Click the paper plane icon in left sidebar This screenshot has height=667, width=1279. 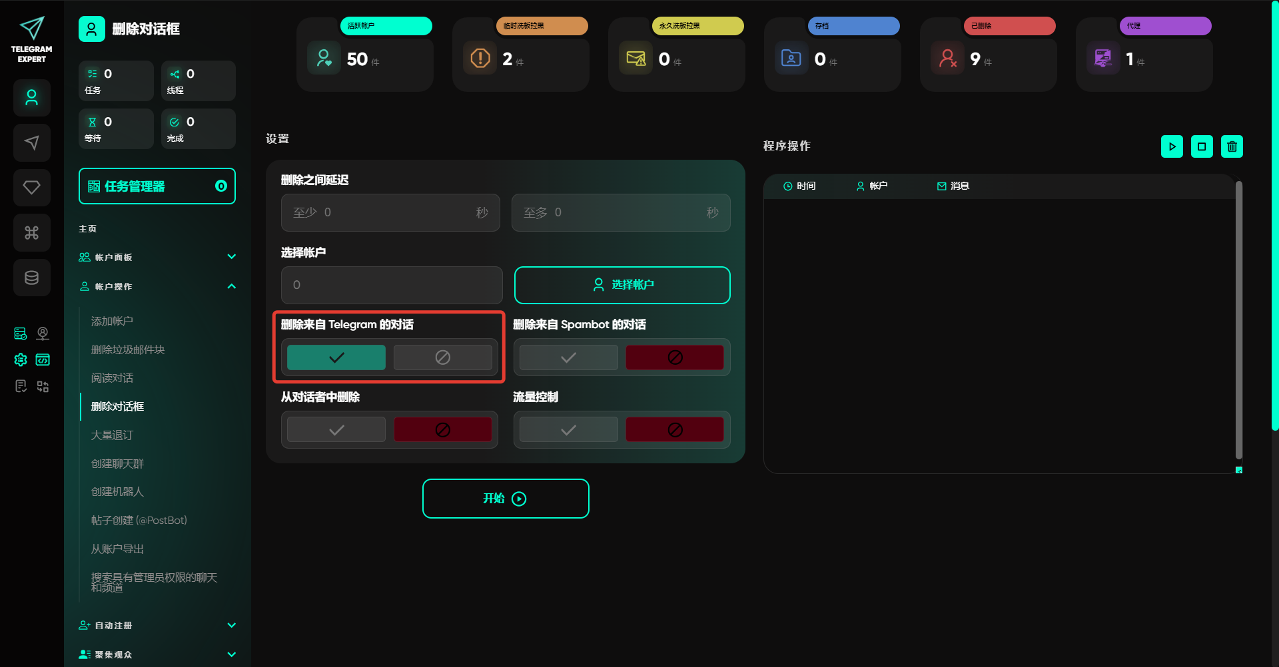(31, 142)
